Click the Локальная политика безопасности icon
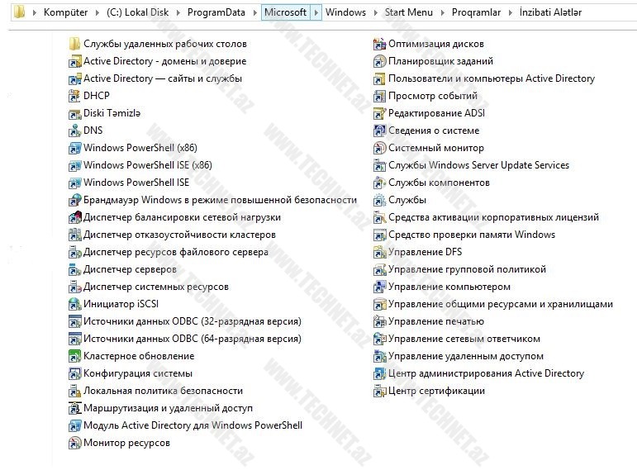637x470 pixels. [74, 392]
